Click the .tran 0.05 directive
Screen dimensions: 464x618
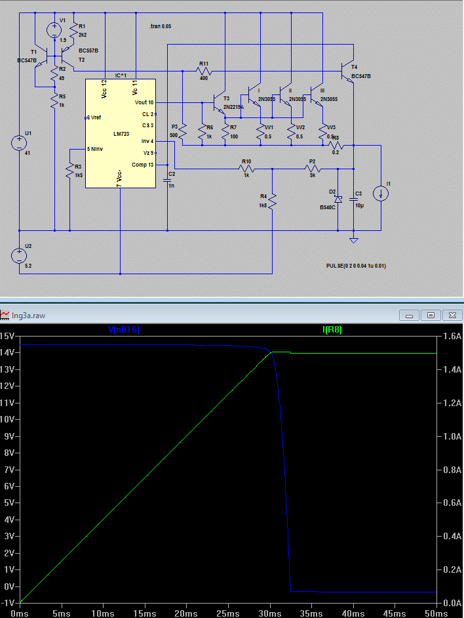pos(161,26)
